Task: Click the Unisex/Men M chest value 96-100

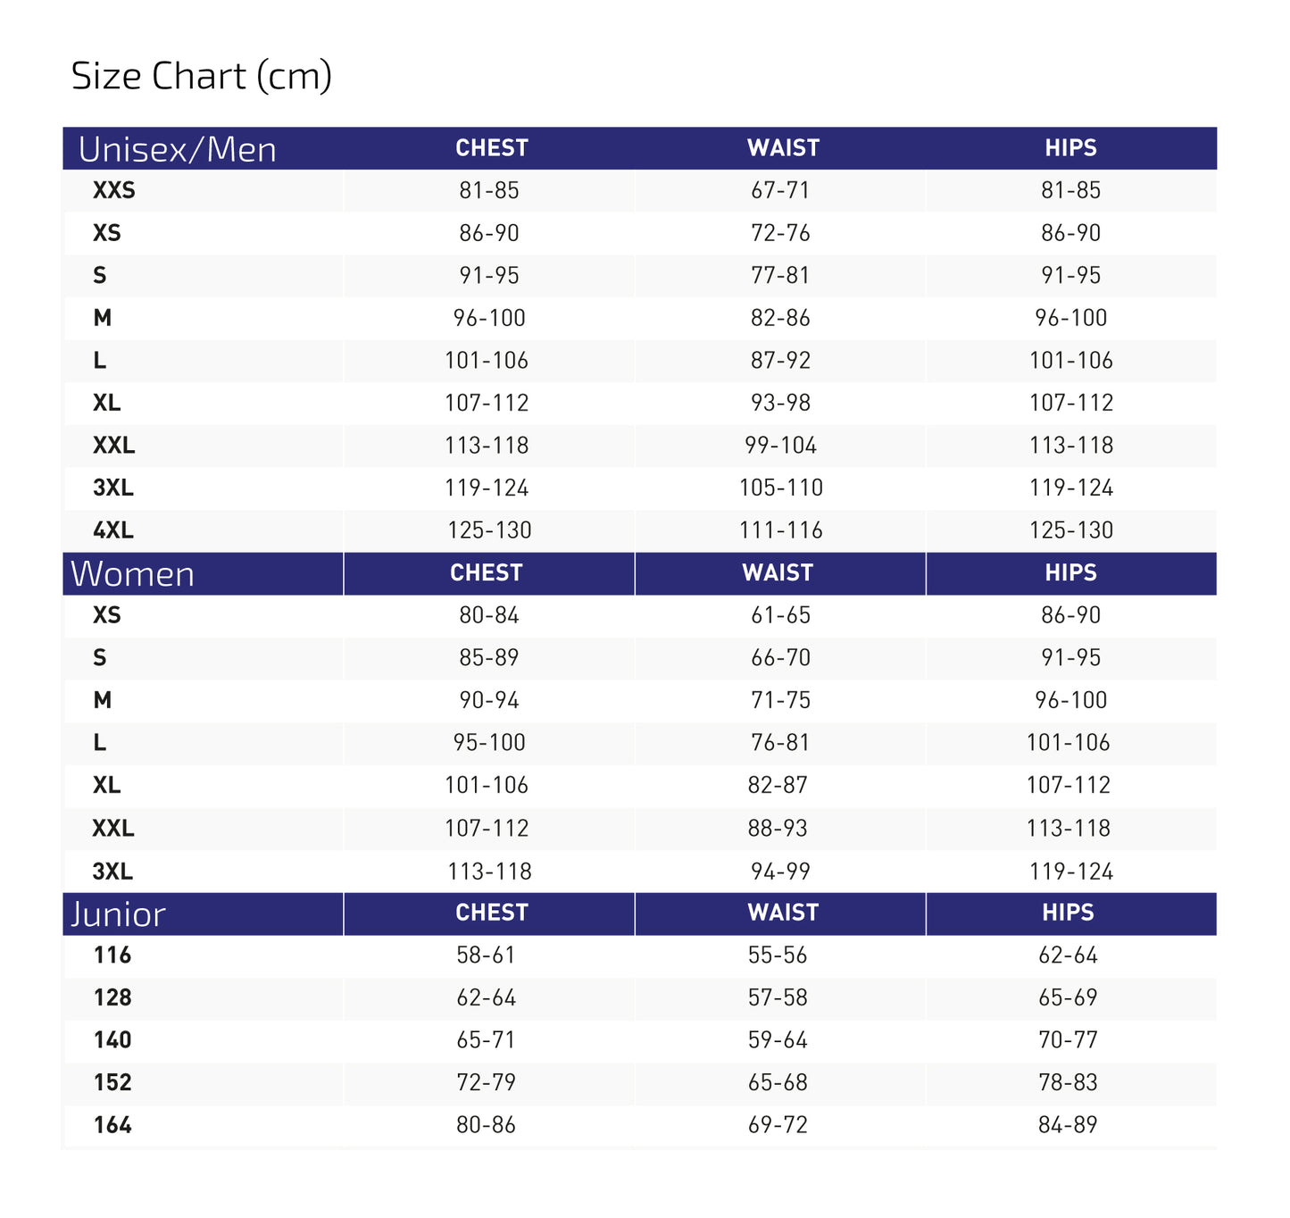Action: coord(489,318)
